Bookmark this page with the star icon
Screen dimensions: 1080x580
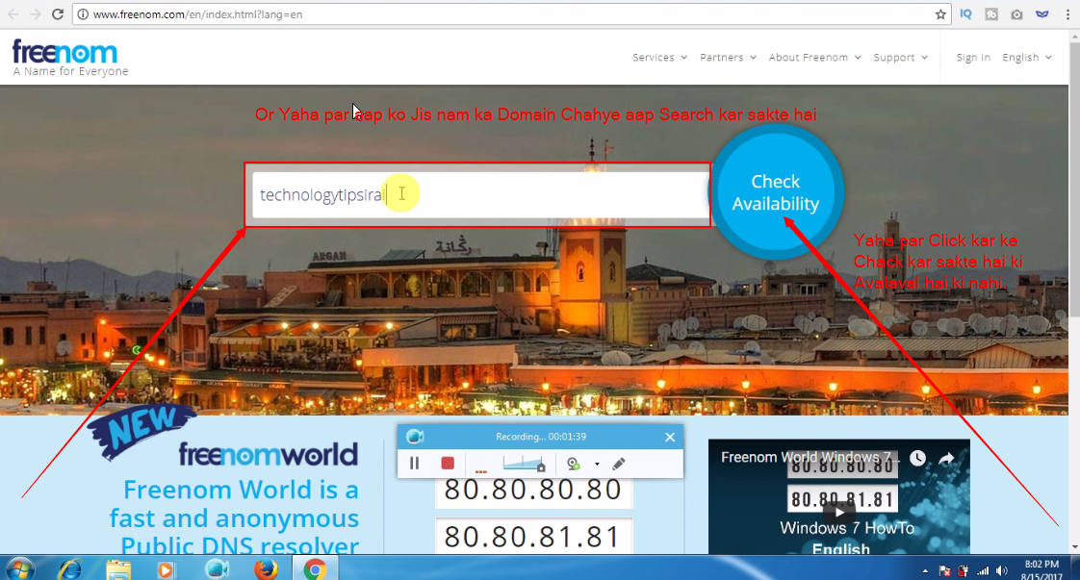(940, 14)
